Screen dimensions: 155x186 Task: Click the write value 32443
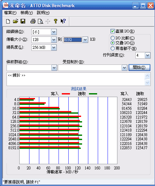127,100
